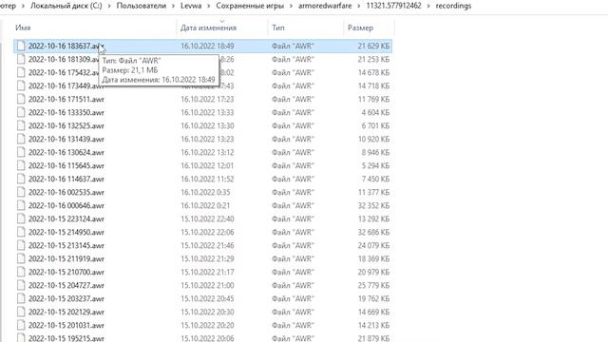Screen dimensions: 608x342
Task: Expand chevron after Пользователи breadcrumb
Action: tap(173, 6)
